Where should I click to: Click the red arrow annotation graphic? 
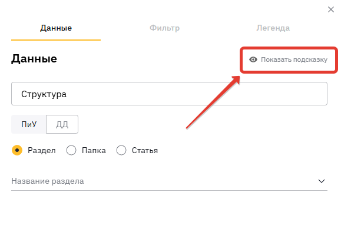[x=213, y=102]
